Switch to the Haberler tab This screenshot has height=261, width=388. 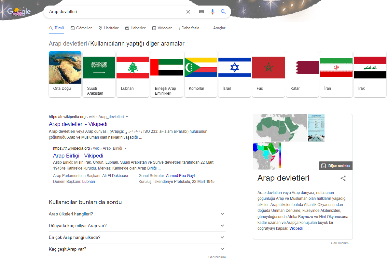135,28
